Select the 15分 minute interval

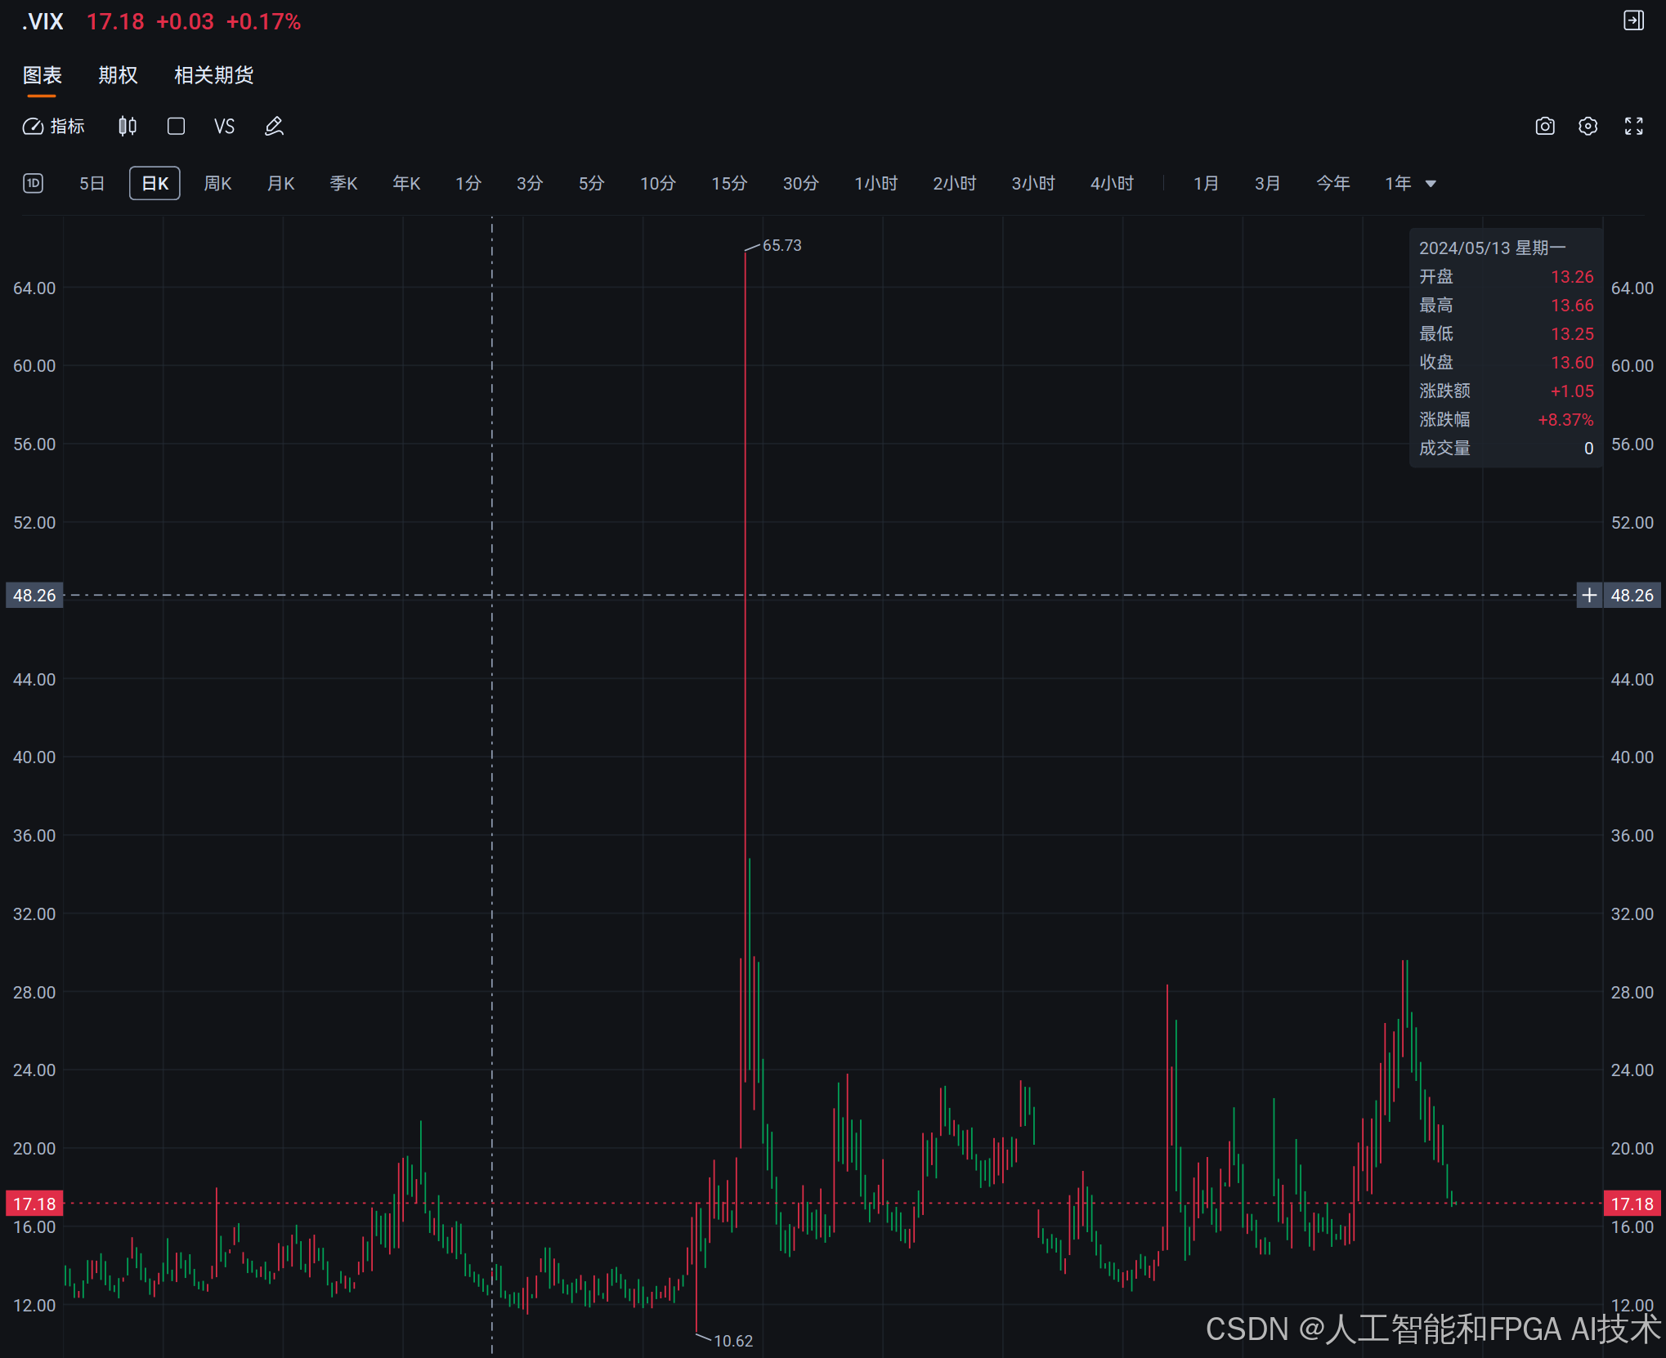[x=729, y=183]
